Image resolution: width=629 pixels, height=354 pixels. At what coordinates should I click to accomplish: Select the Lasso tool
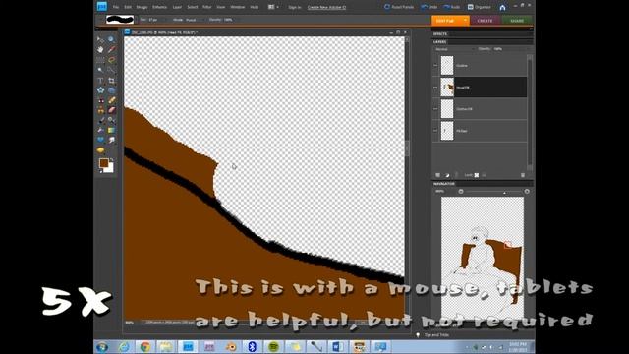pos(111,60)
